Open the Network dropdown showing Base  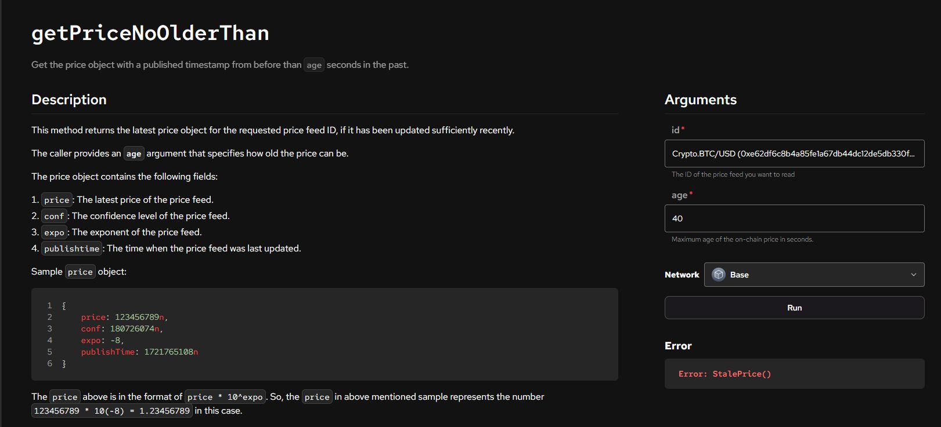(814, 275)
